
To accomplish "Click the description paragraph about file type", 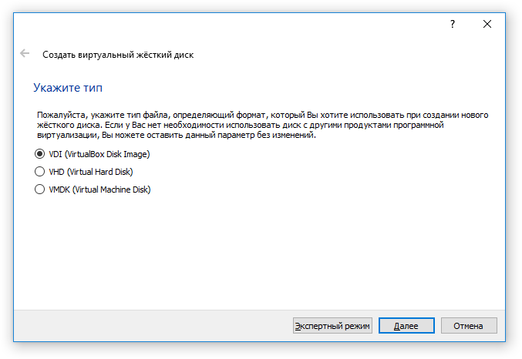I will (262, 125).
